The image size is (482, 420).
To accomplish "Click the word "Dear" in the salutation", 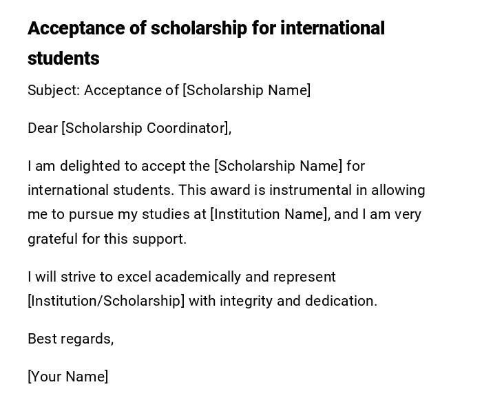I will [x=43, y=128].
